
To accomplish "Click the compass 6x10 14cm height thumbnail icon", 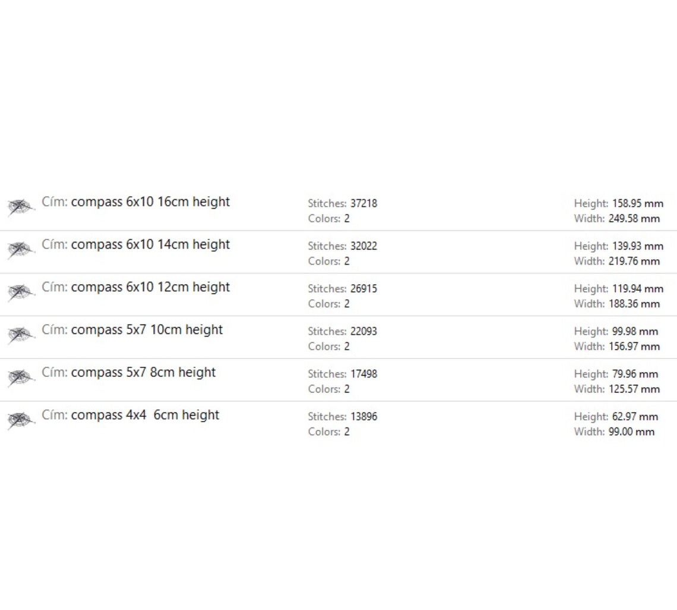I will pos(20,250).
